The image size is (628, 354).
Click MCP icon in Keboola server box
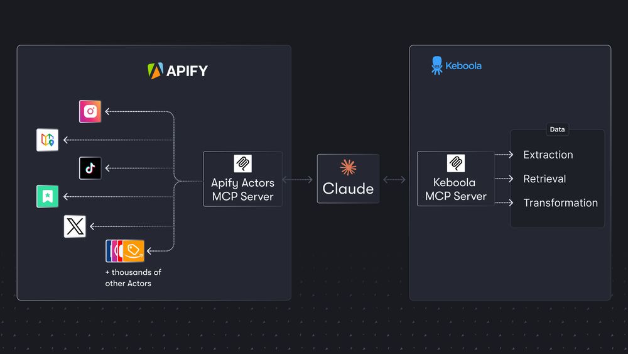(x=456, y=163)
